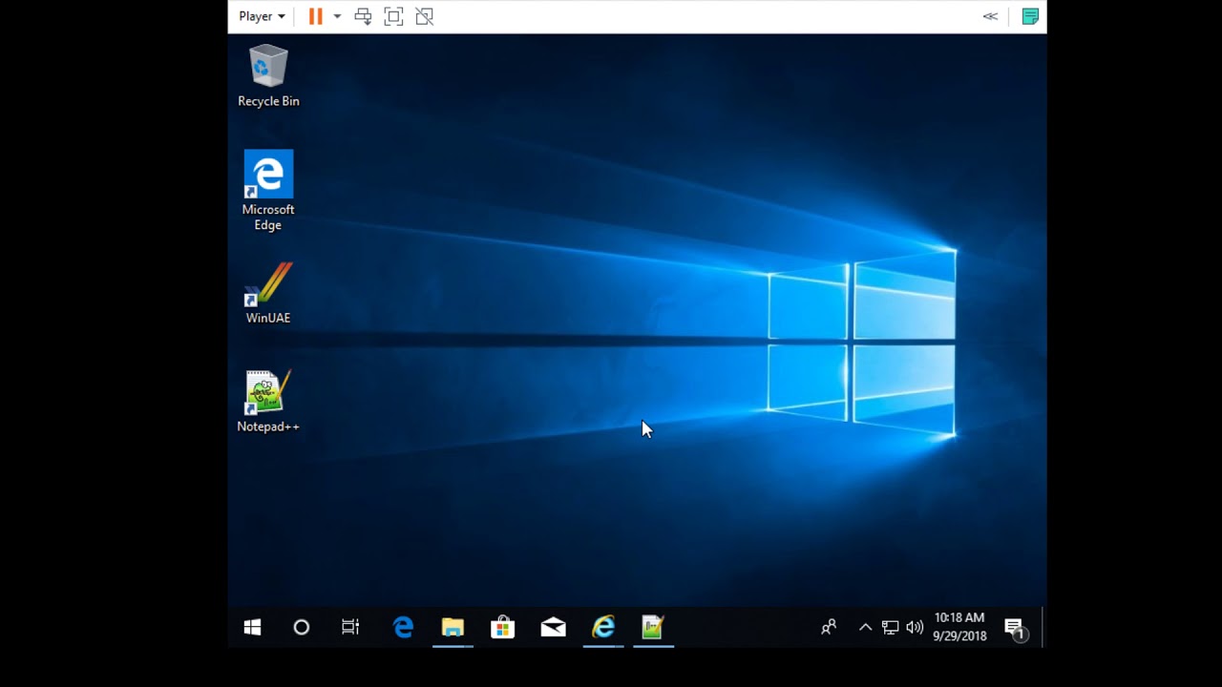Open the volume control in tray
Viewport: 1222px width, 687px height.
pos(915,627)
